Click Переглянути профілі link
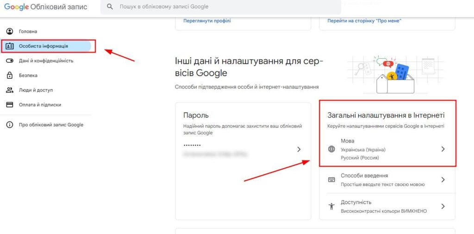 (x=207, y=21)
